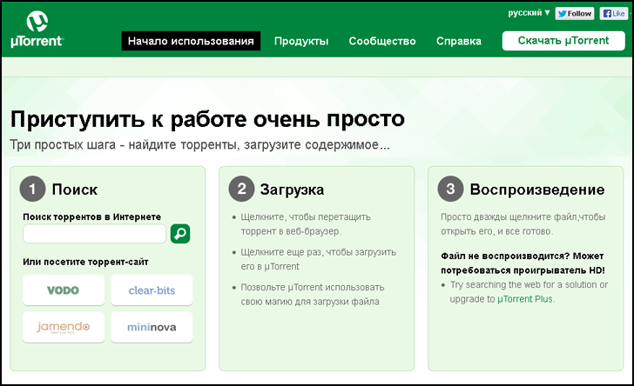Screen dimensions: 634x386
Task: Click the step 2 number badge
Action: pyautogui.click(x=241, y=189)
